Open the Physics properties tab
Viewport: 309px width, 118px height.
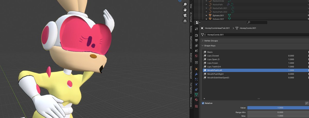[196, 84]
